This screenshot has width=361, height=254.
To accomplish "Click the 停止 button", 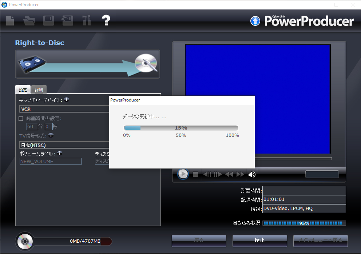I will click(260, 241).
